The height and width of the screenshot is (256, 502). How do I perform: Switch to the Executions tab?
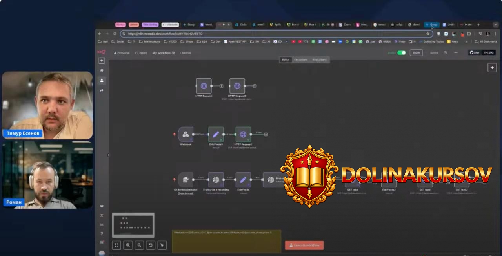[301, 60]
